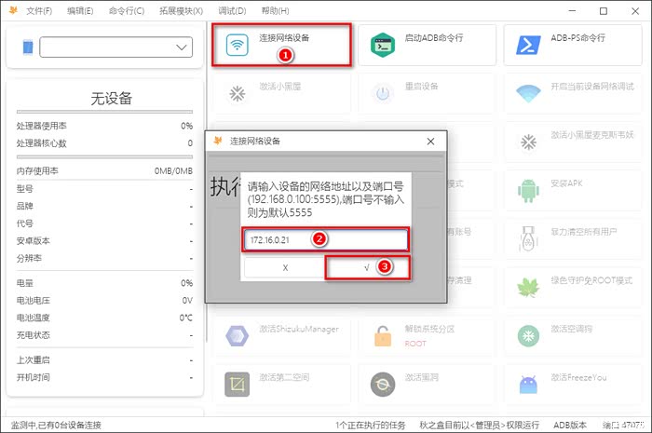Click the 内存使用率 row
The image size is (652, 433).
pos(104,170)
